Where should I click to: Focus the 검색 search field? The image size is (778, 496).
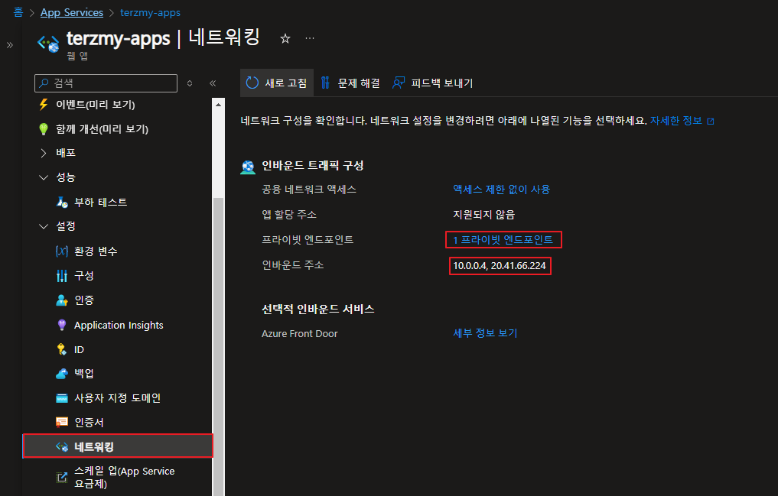coord(106,83)
